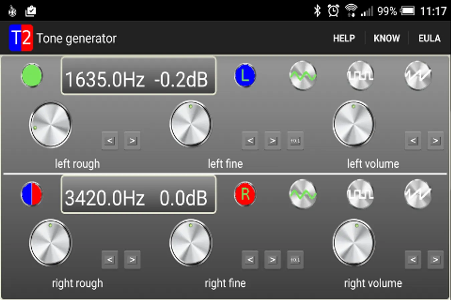Increase left fine frequency with > arrow

(x=273, y=141)
